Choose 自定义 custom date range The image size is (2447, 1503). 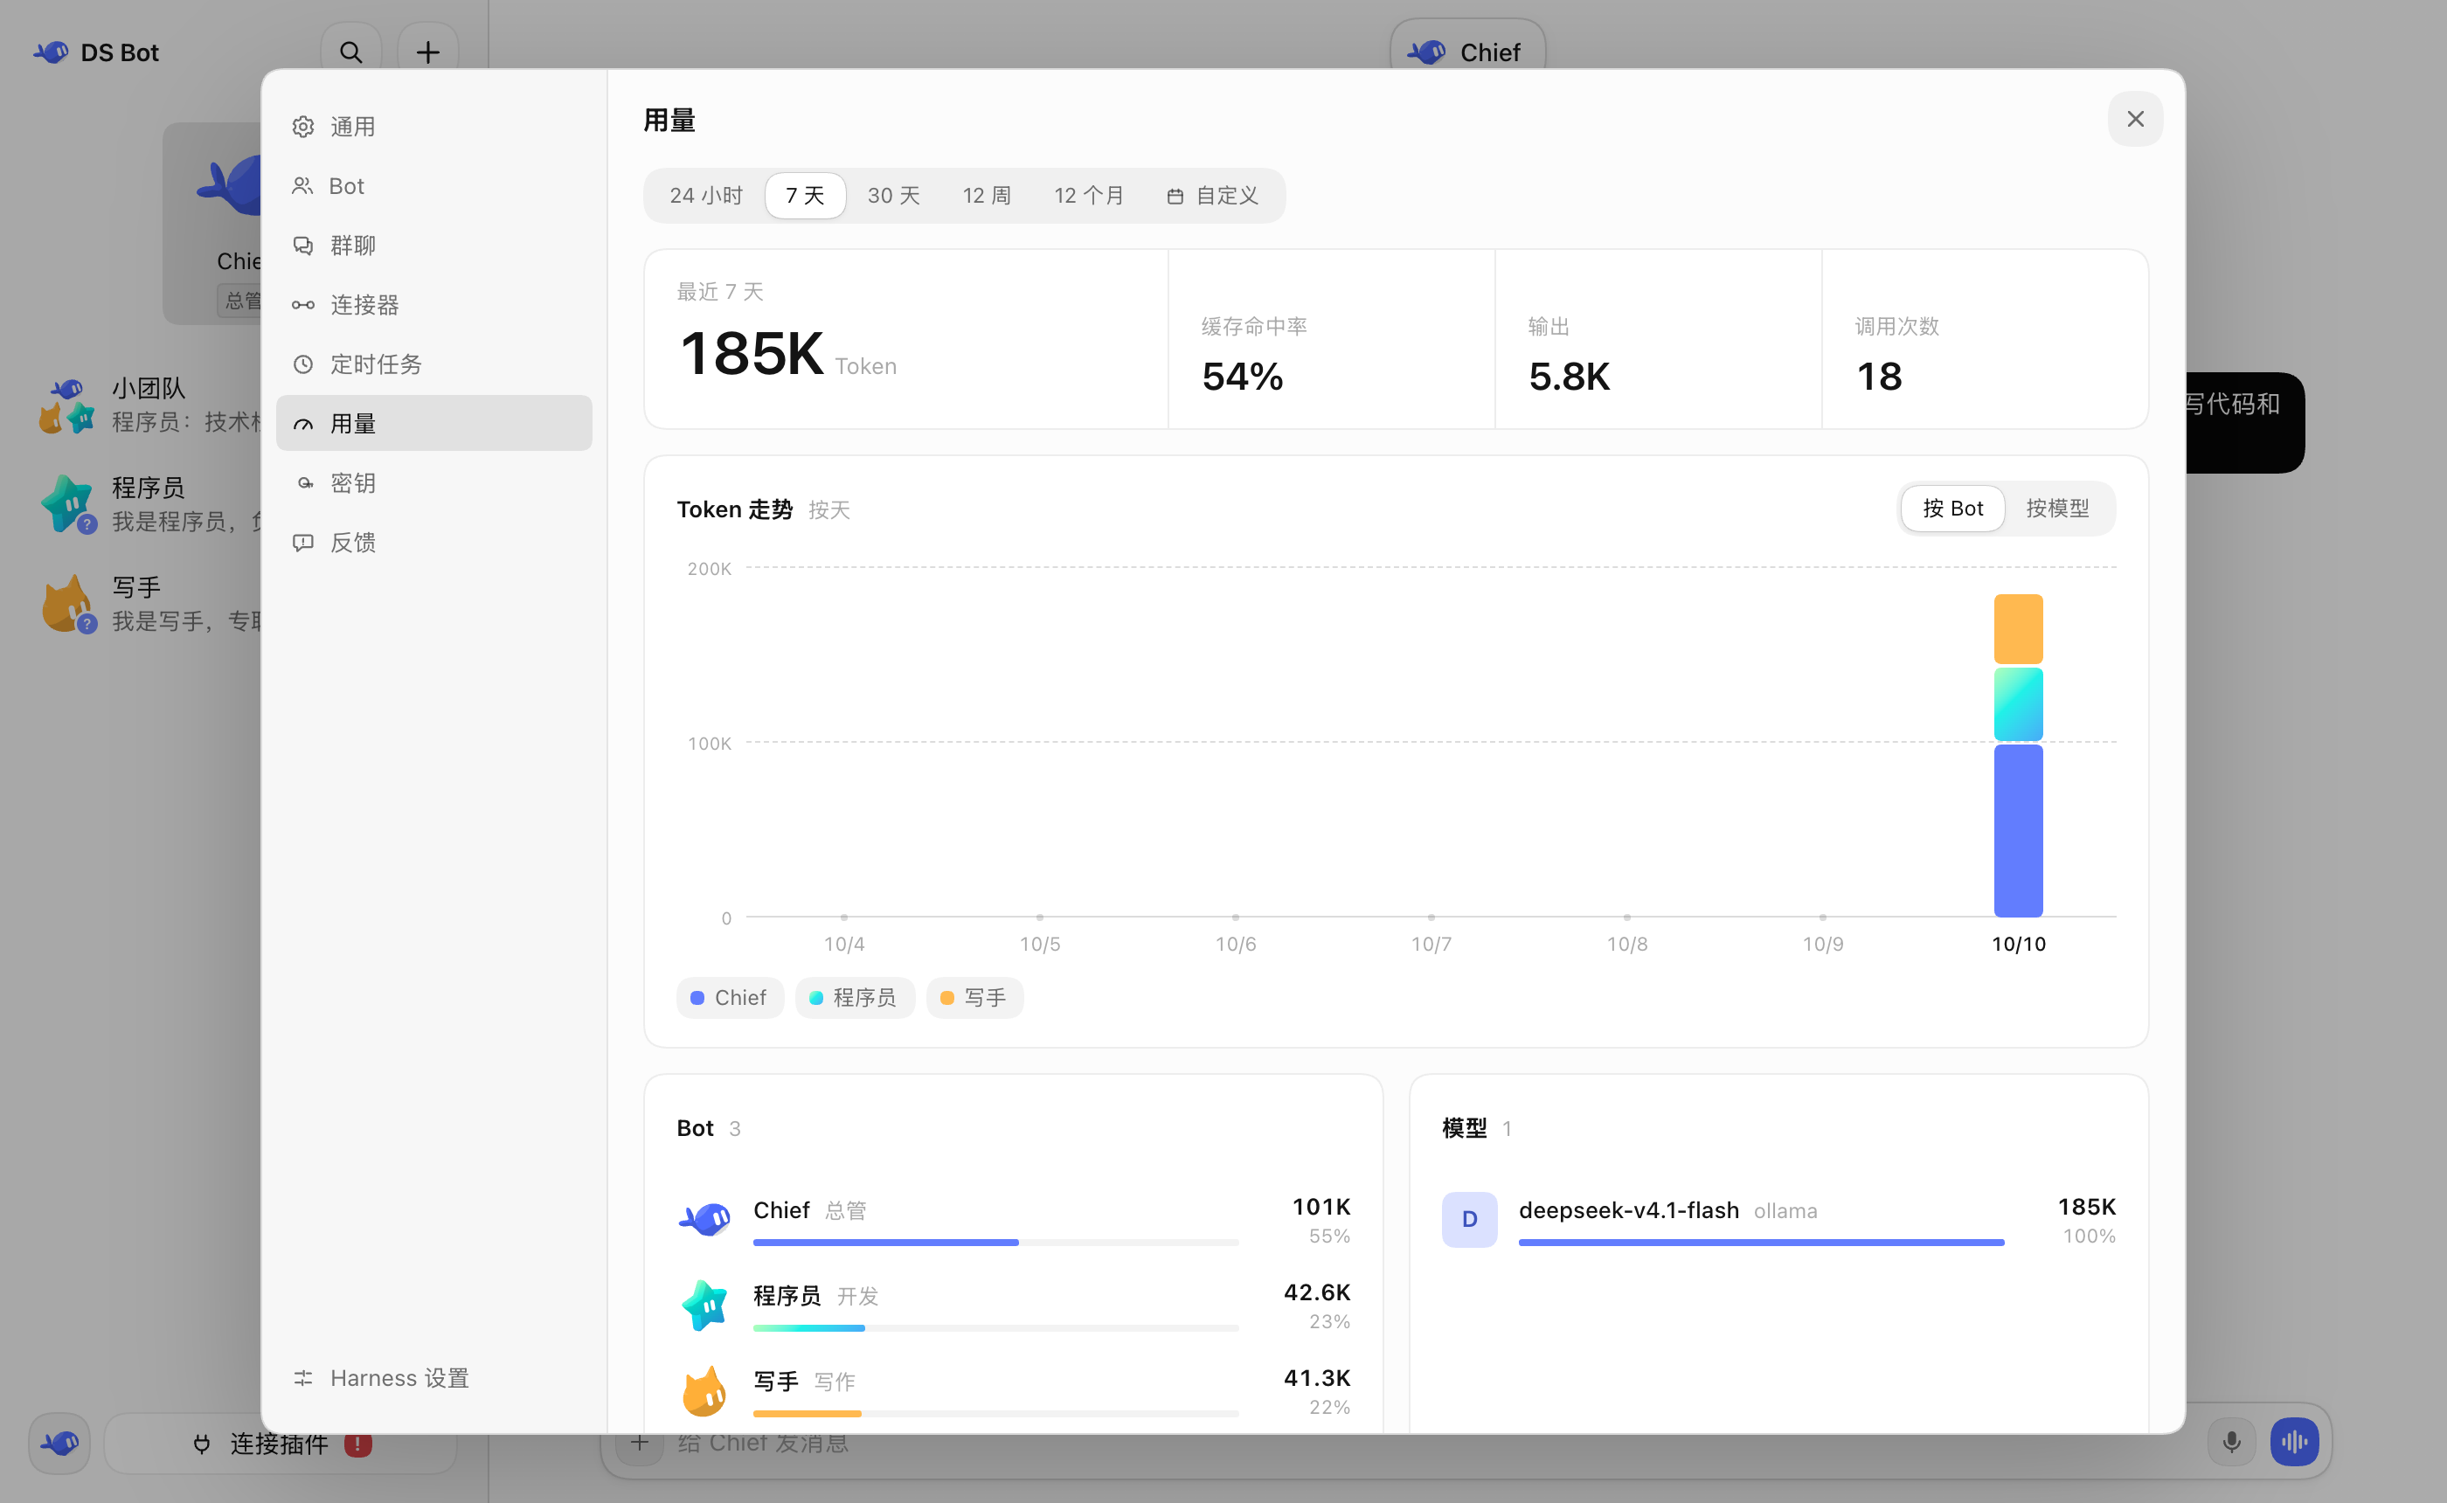pos(1211,196)
